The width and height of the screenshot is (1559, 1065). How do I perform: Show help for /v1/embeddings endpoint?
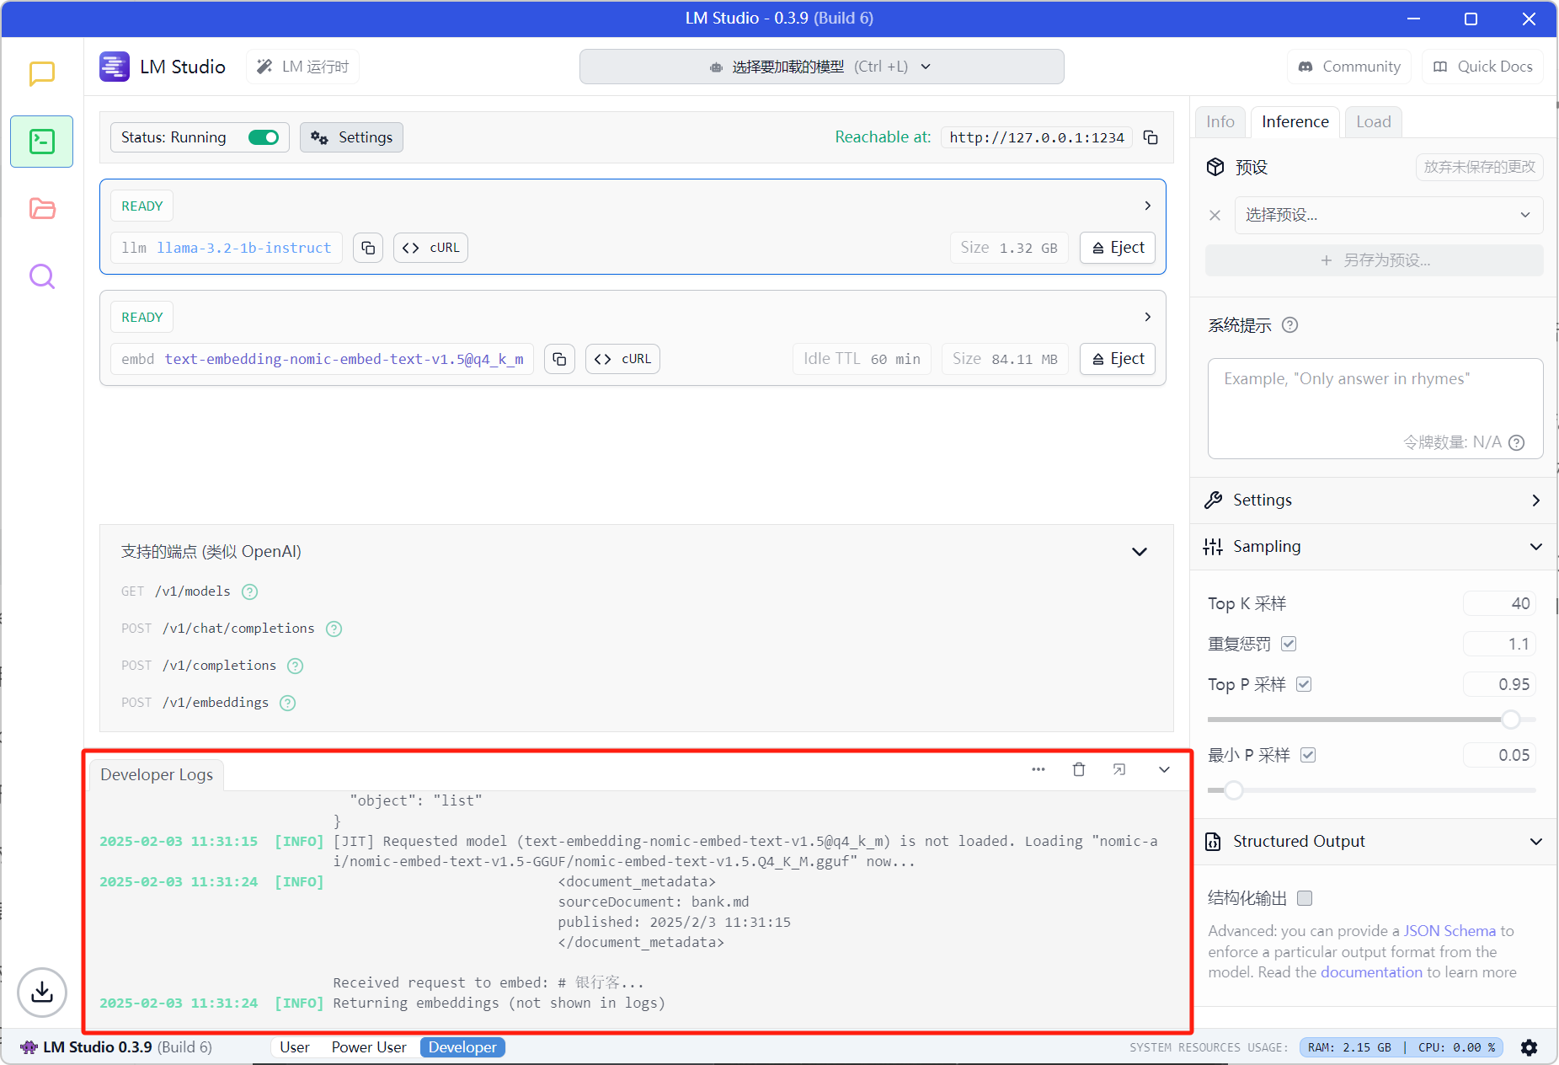click(x=288, y=703)
